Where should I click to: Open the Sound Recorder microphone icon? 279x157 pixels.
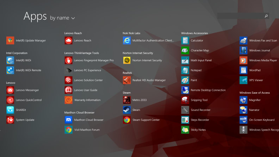(185, 110)
